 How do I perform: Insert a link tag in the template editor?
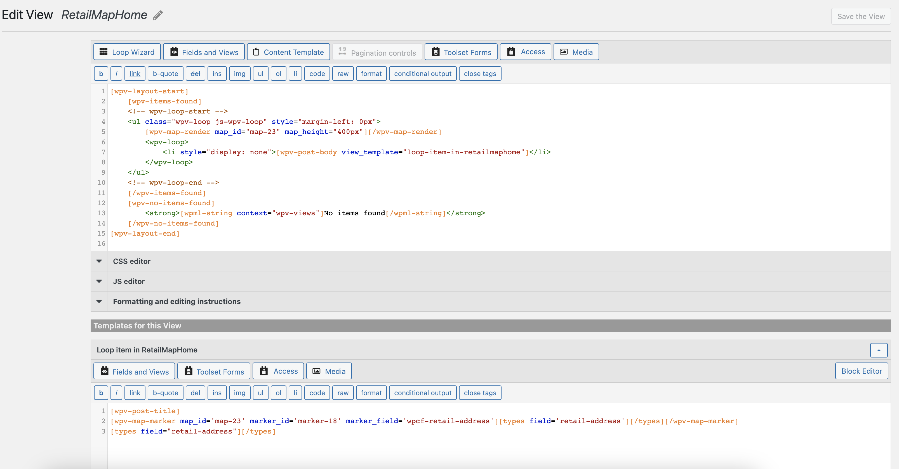(135, 393)
